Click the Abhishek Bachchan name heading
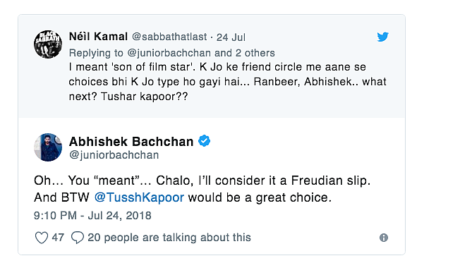The image size is (472, 263). point(131,142)
